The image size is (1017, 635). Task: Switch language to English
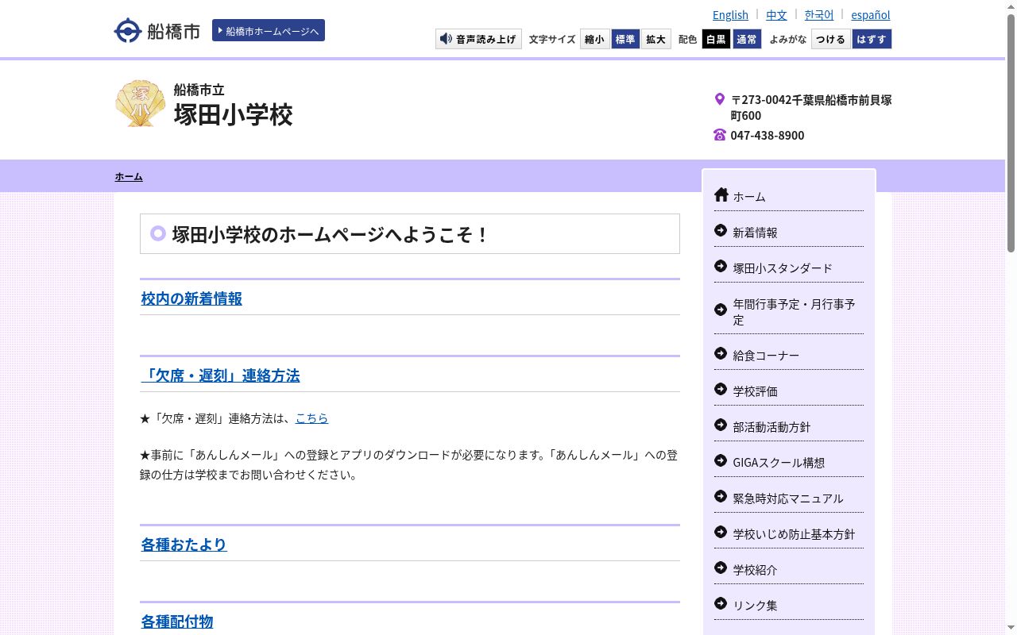(730, 15)
